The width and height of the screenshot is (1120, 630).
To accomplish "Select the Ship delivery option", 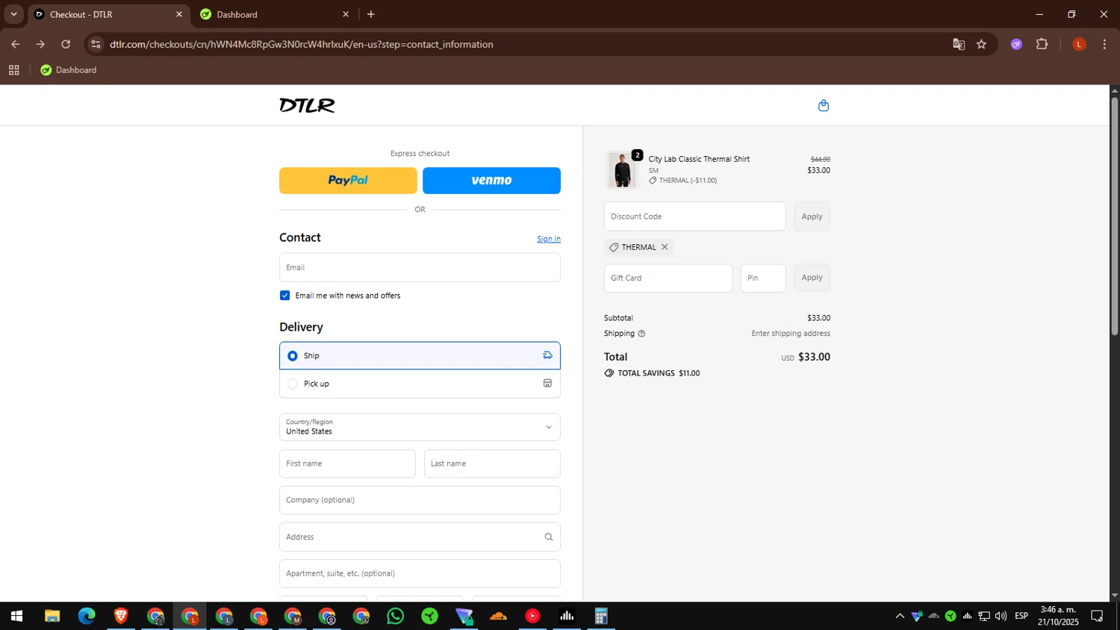I will click(420, 355).
